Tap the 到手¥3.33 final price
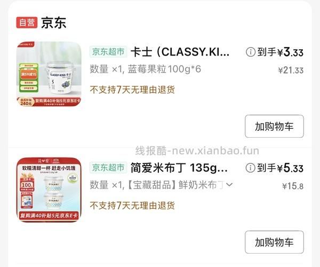 click(x=280, y=52)
